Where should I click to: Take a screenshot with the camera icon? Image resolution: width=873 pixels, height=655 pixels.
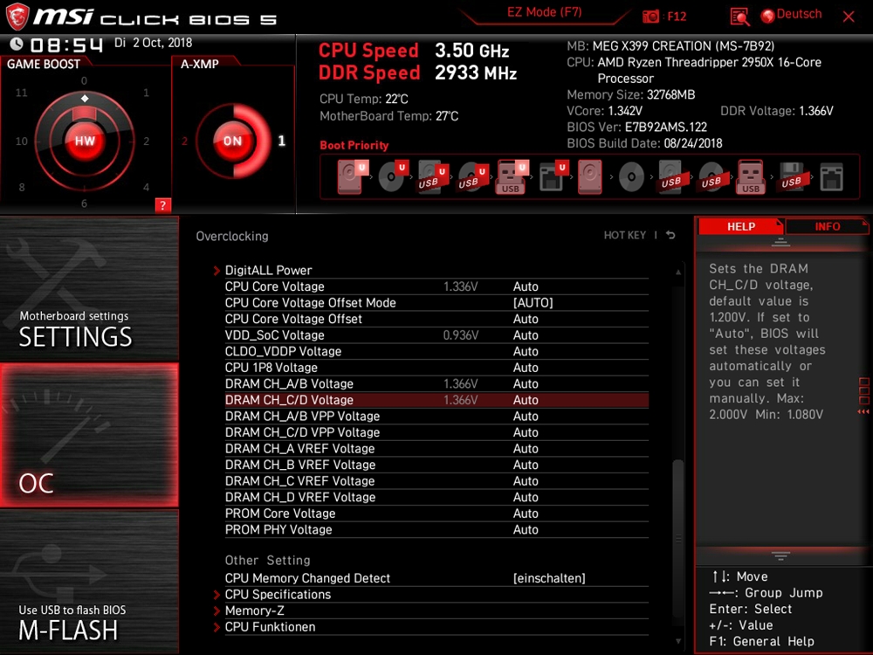click(x=650, y=17)
